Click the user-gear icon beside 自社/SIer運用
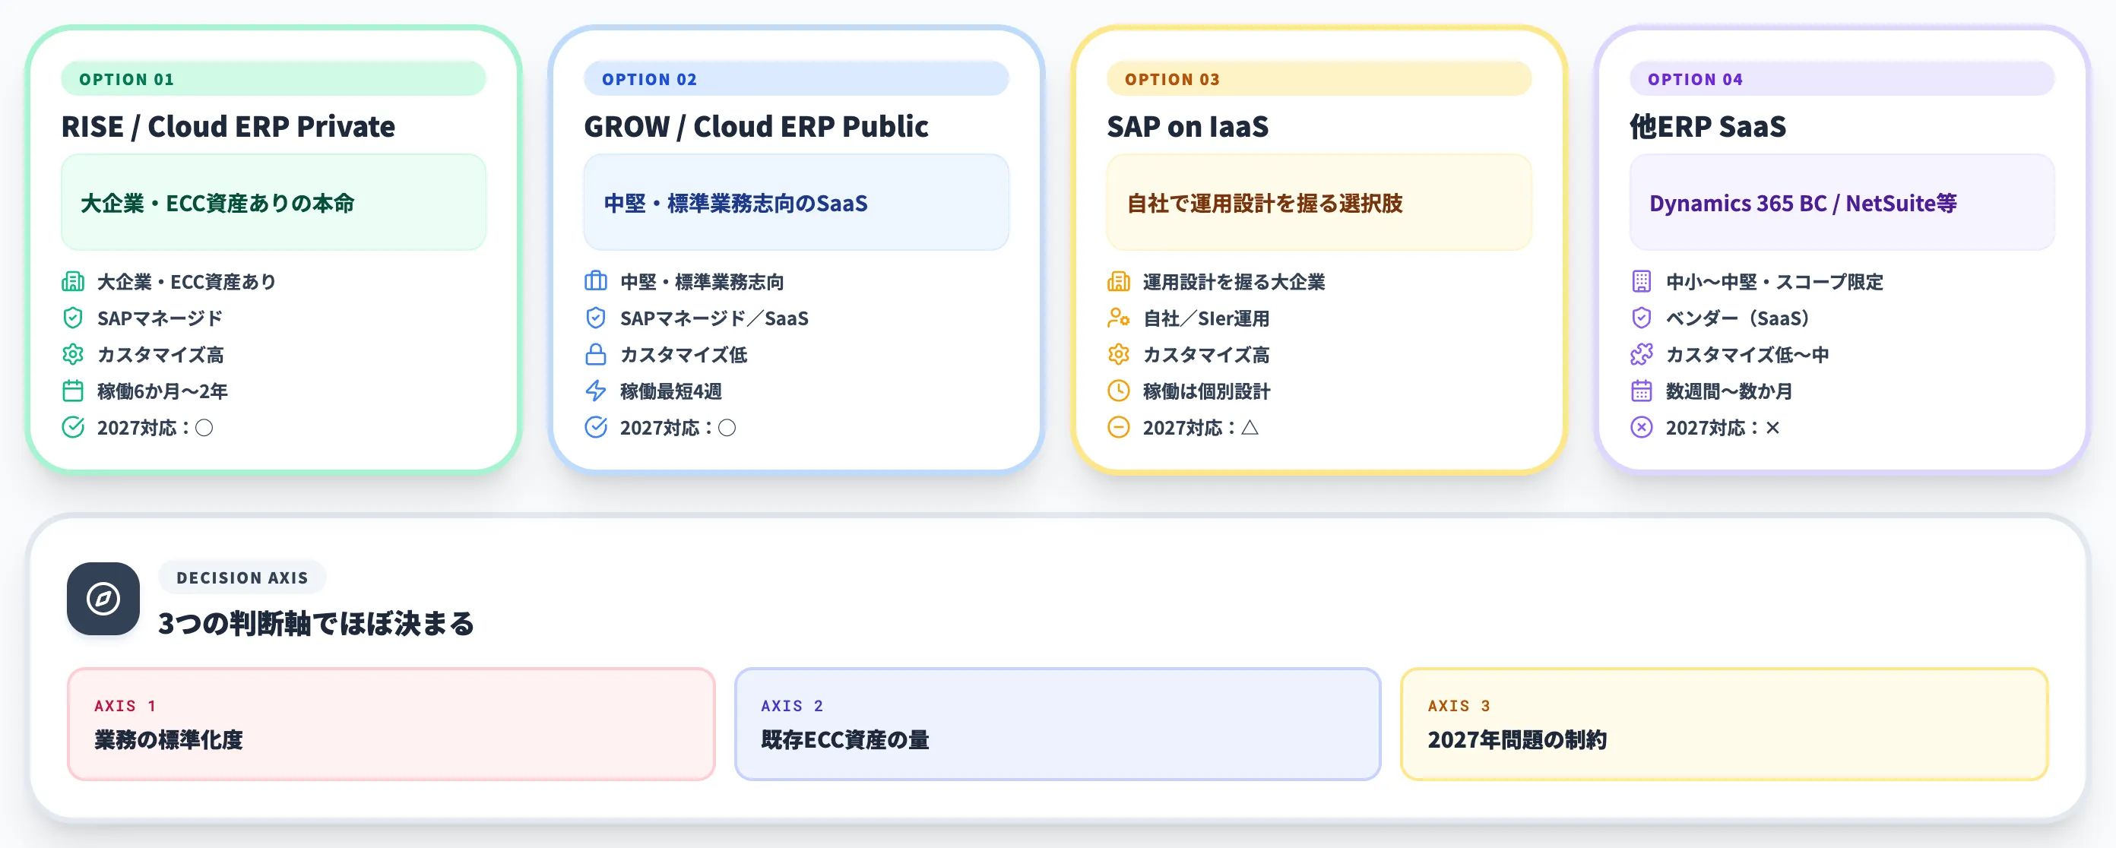The height and width of the screenshot is (848, 2116). pyautogui.click(x=1119, y=318)
